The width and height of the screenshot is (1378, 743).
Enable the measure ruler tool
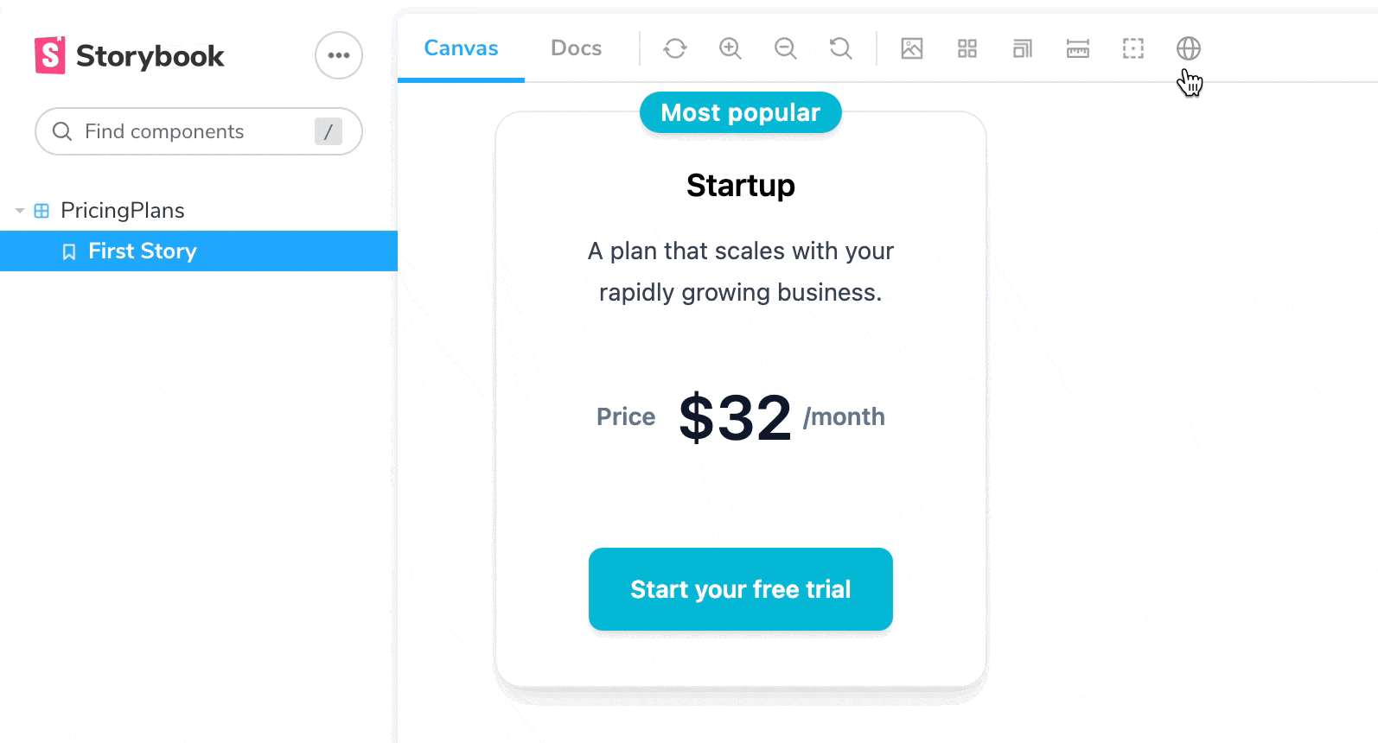[1078, 48]
